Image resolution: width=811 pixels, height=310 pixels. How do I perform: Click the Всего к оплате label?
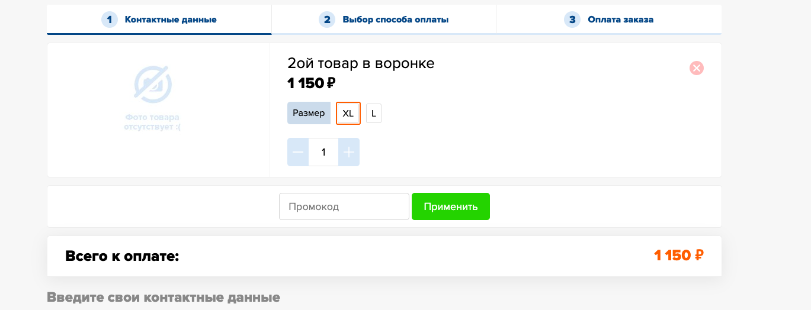point(122,256)
